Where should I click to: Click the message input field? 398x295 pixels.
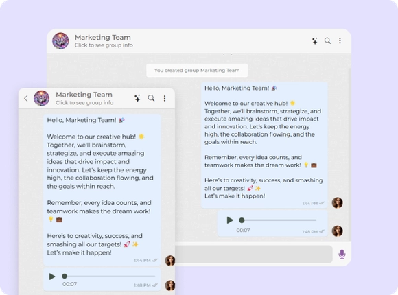click(254, 254)
